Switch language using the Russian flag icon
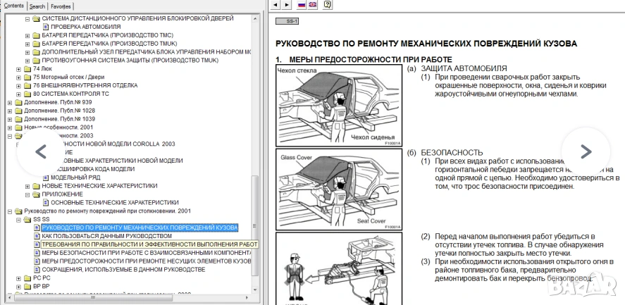The height and width of the screenshot is (305, 625). pos(302,5)
